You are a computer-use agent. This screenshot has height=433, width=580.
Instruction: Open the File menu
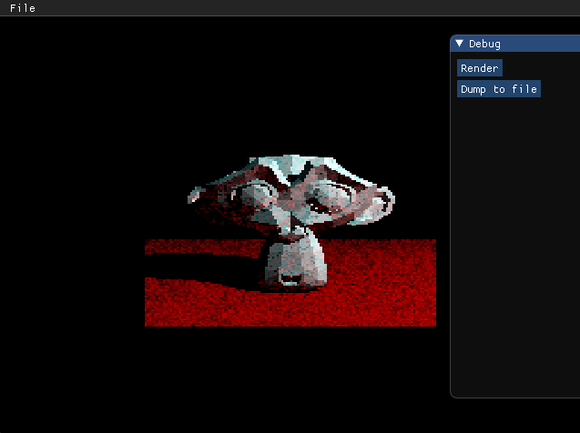click(x=23, y=8)
